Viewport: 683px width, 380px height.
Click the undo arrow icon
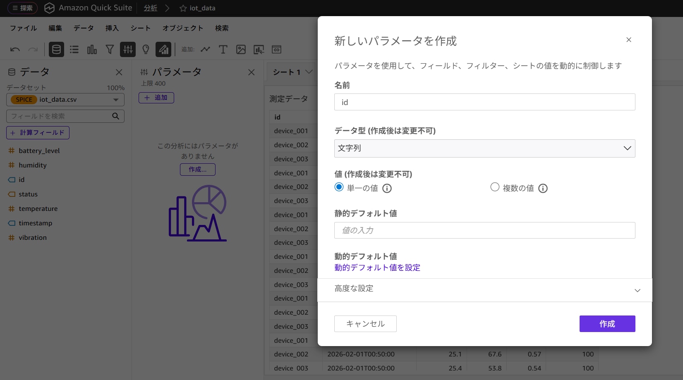point(14,49)
